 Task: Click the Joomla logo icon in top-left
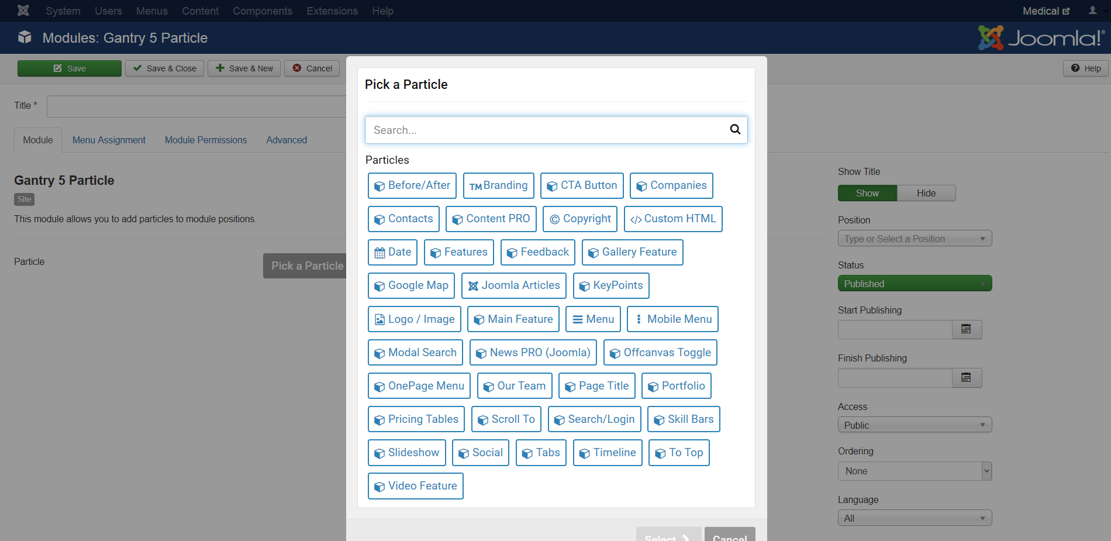click(x=23, y=11)
